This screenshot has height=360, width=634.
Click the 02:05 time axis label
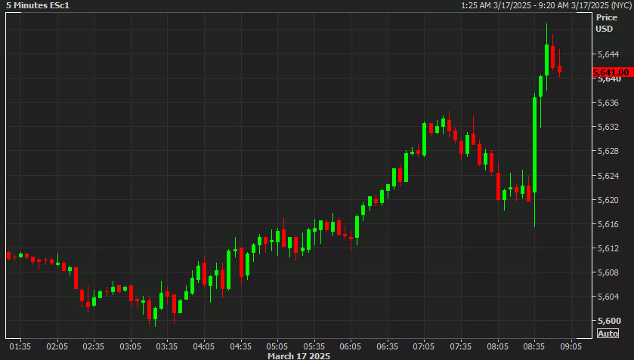click(57, 346)
